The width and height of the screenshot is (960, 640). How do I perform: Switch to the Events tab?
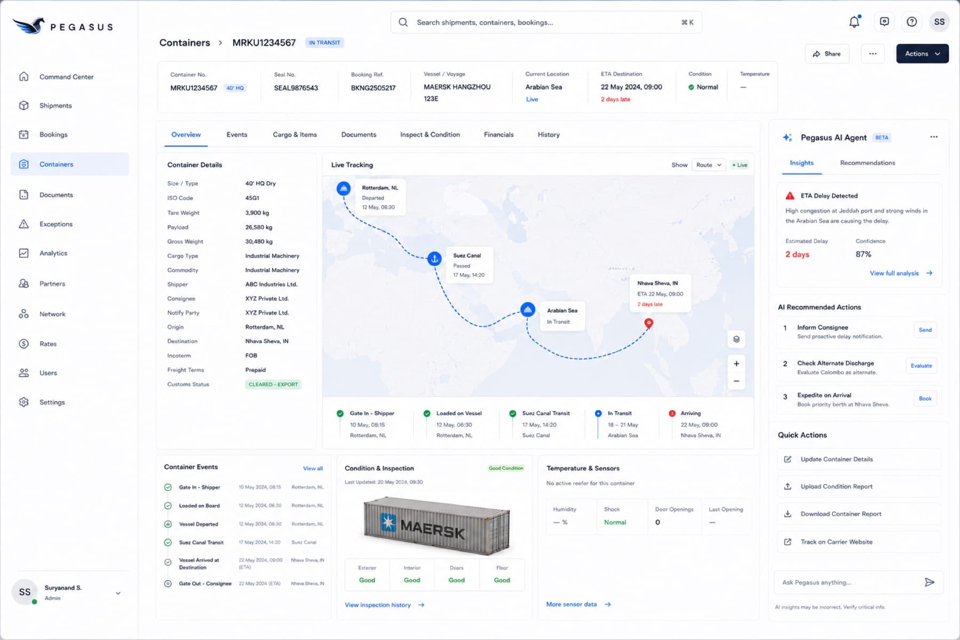click(237, 135)
